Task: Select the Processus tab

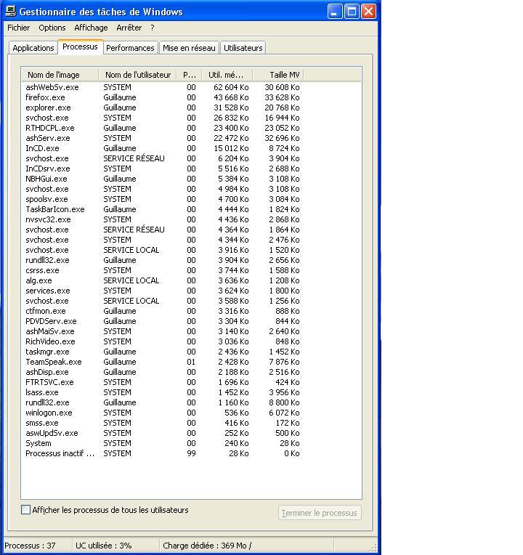Action: (x=80, y=46)
